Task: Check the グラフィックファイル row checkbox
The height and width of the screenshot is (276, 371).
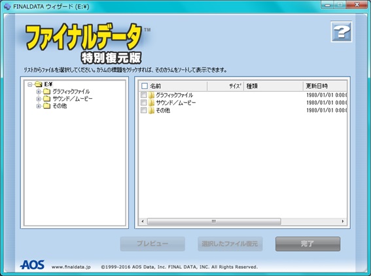Action: 143,95
